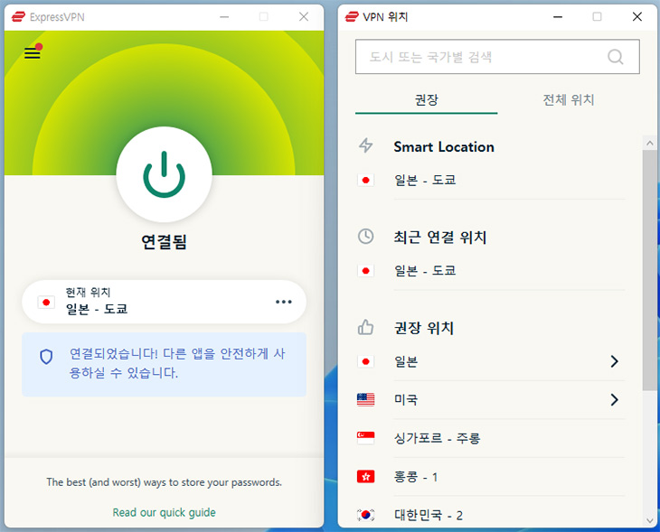Open the hamburger menu in ExpressVPN

33,53
